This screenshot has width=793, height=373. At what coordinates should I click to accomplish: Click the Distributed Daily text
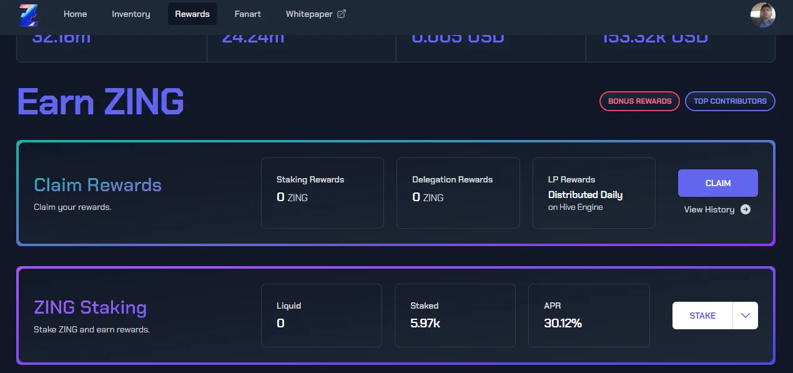pos(585,195)
